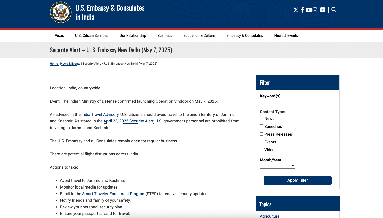Click the 'Content Type:' label

(x=272, y=112)
